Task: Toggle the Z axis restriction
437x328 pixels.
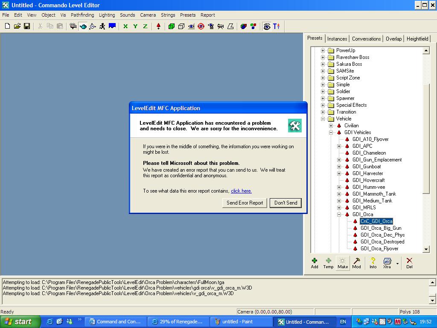Action: click(x=145, y=26)
